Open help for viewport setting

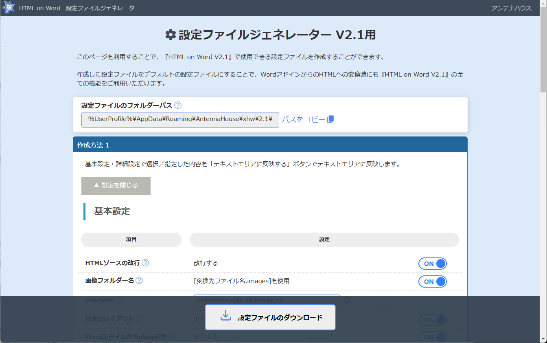(119, 300)
